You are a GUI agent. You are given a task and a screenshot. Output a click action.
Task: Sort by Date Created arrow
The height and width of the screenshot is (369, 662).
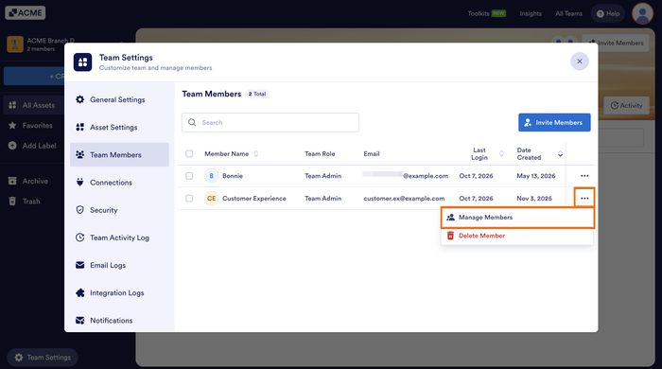point(560,153)
